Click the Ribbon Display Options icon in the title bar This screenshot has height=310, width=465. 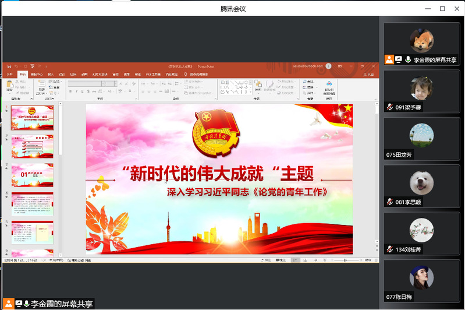click(x=340, y=66)
